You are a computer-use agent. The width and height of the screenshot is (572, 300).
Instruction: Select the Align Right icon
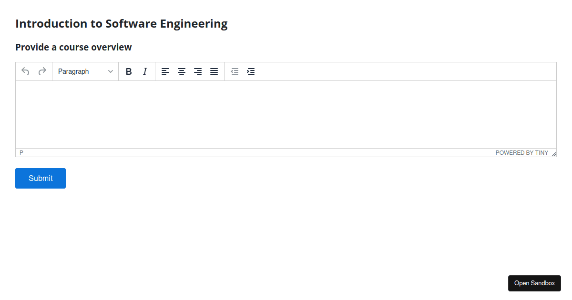[198, 71]
